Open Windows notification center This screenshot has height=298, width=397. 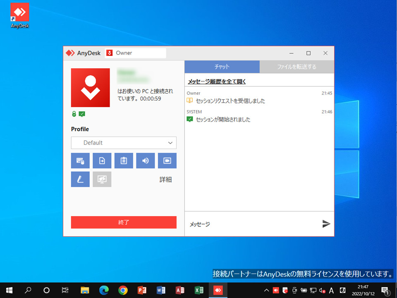[x=386, y=290]
